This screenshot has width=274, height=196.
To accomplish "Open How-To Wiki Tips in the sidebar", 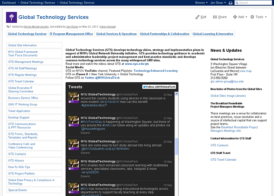I will (x=19, y=167).
